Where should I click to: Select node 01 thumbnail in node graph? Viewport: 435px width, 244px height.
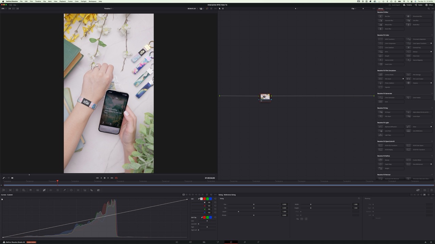tap(265, 97)
